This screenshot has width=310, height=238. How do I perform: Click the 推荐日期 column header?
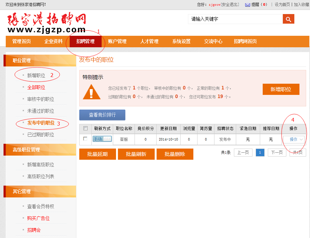click(271, 129)
